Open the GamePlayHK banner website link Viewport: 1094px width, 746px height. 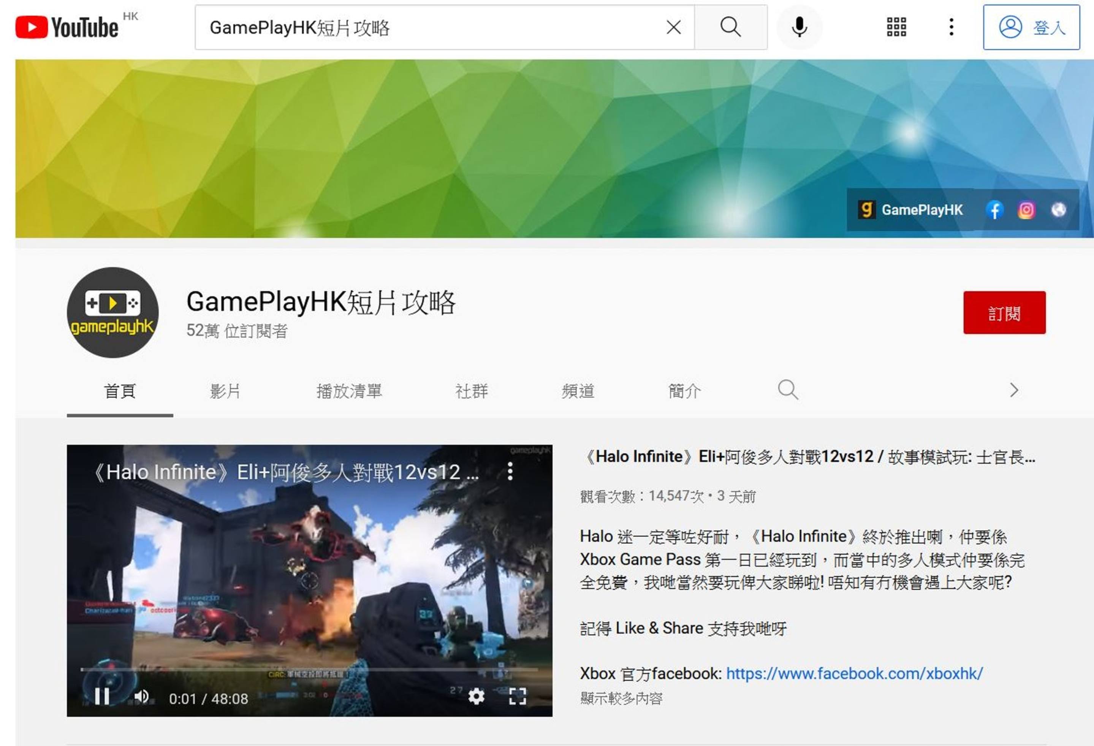point(910,209)
